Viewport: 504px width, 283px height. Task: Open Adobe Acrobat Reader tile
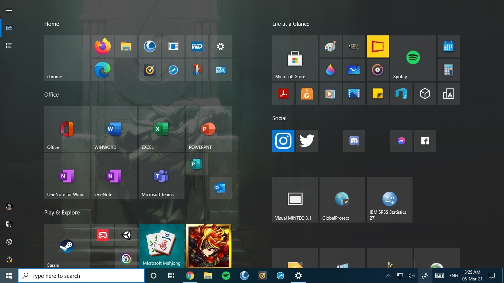(283, 94)
